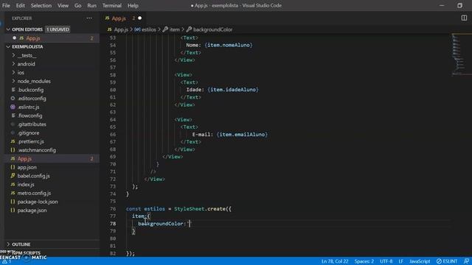
Task: Click the code minimap
Action: [461, 54]
